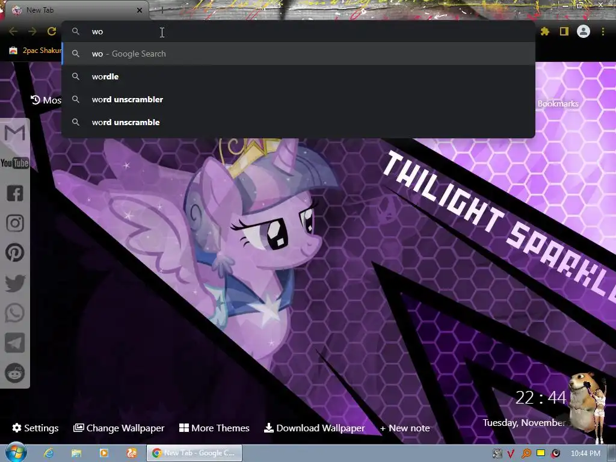Click the New Tab - Google Chrome taskbar button
616x462 pixels.
click(194, 453)
